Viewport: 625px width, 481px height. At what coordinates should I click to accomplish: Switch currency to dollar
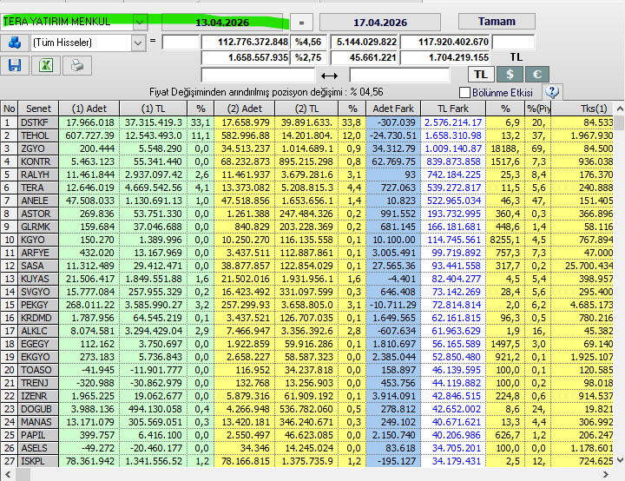point(510,74)
